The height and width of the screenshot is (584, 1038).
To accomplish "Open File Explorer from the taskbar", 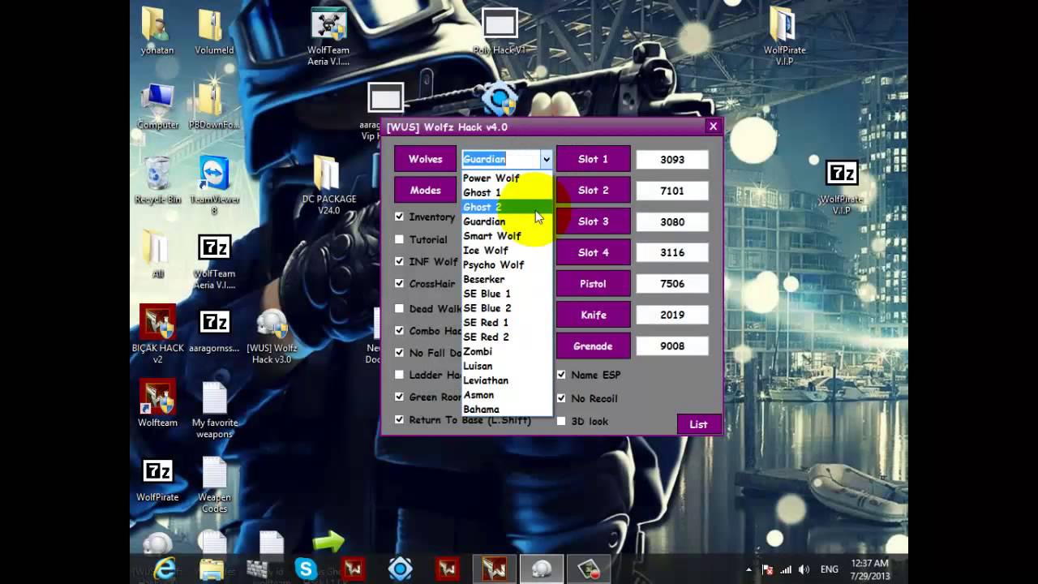I will (212, 569).
